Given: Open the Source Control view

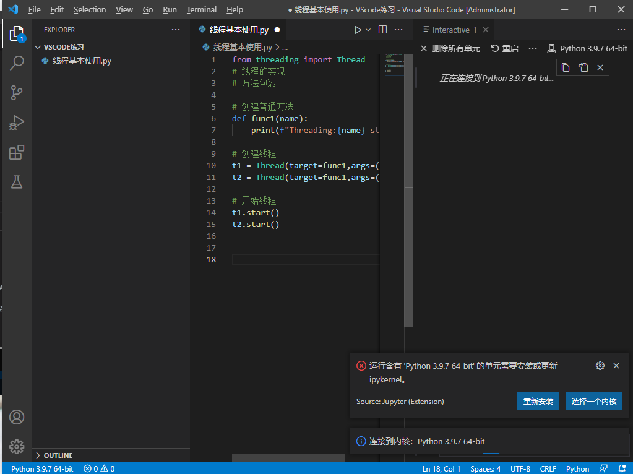Looking at the screenshot, I should point(17,93).
